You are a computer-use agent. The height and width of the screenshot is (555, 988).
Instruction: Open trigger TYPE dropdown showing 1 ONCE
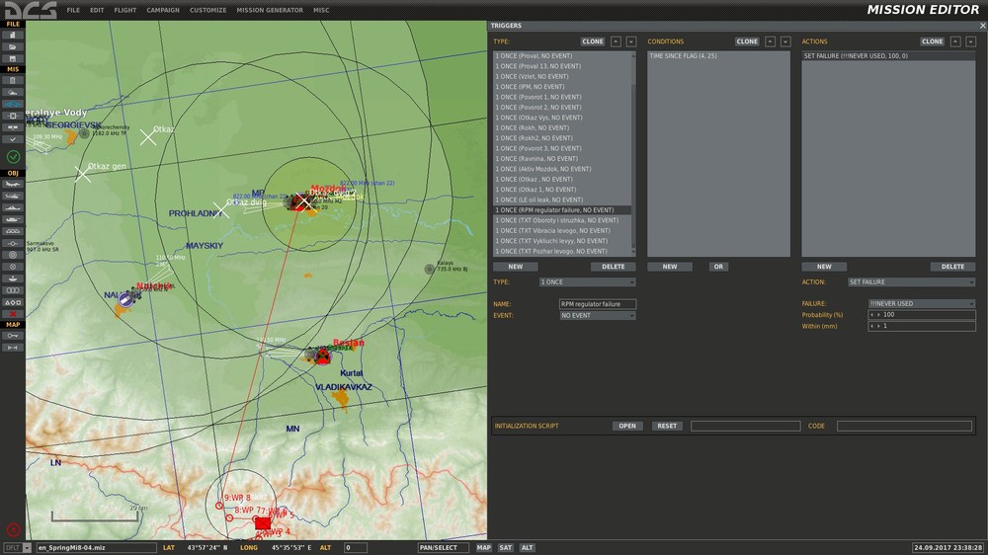[587, 282]
